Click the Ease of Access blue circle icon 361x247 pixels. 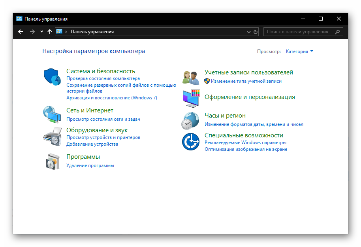pyautogui.click(x=191, y=142)
